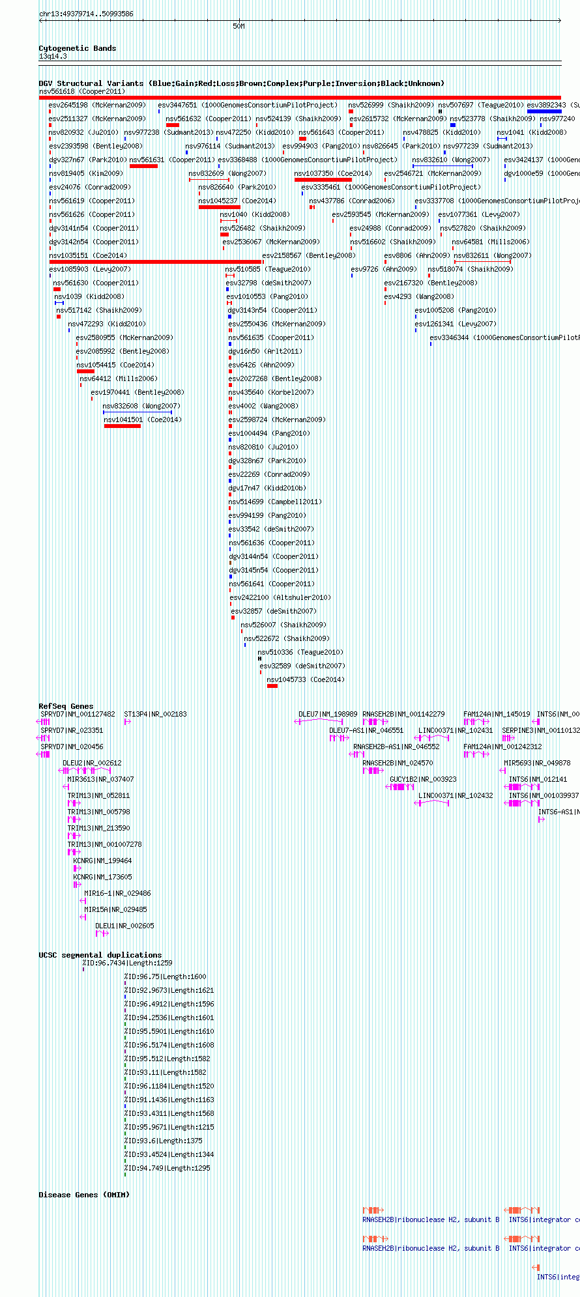The width and height of the screenshot is (580, 1297).
Task: Click the dgv17n47 (Kidd2010b) variant label
Action: tap(267, 489)
